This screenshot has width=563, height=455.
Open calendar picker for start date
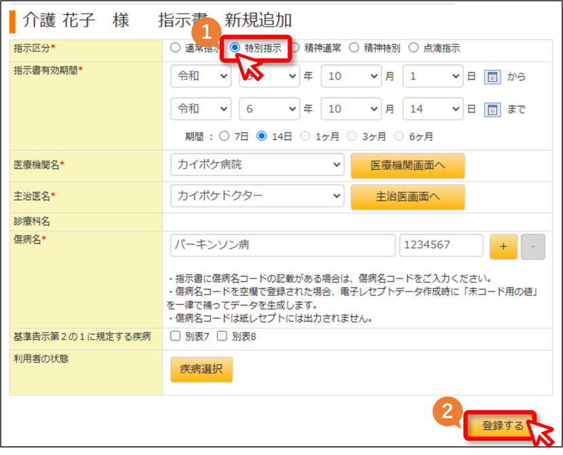[x=492, y=77]
